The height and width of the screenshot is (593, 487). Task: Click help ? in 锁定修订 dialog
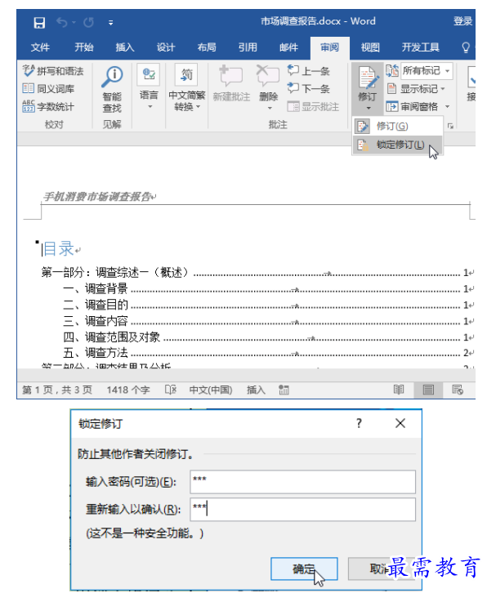(x=359, y=423)
